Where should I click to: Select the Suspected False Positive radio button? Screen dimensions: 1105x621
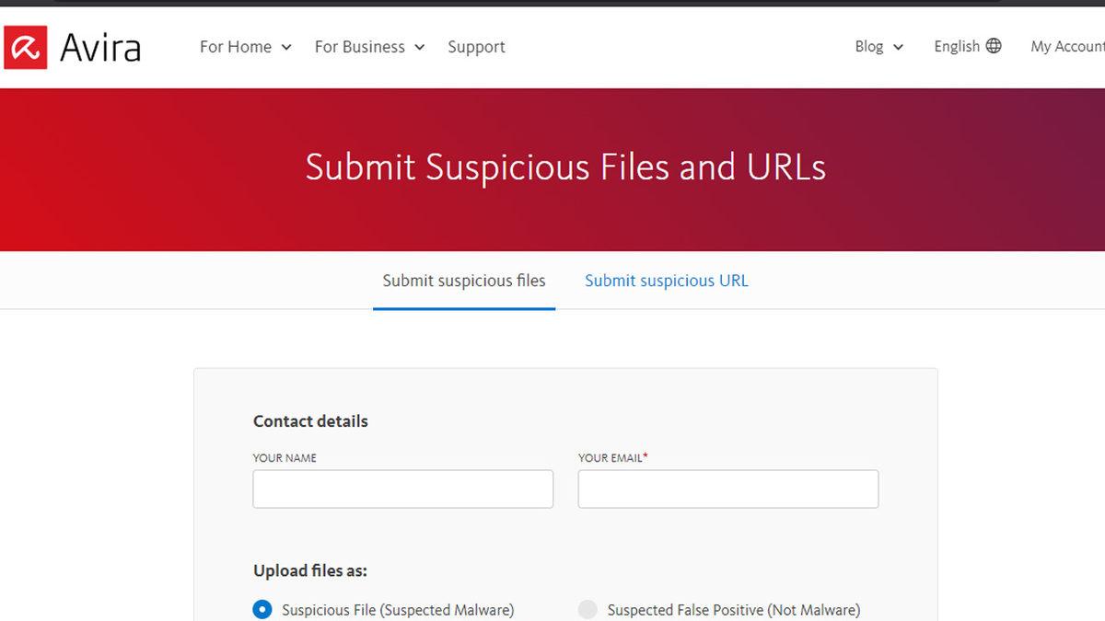tap(587, 609)
